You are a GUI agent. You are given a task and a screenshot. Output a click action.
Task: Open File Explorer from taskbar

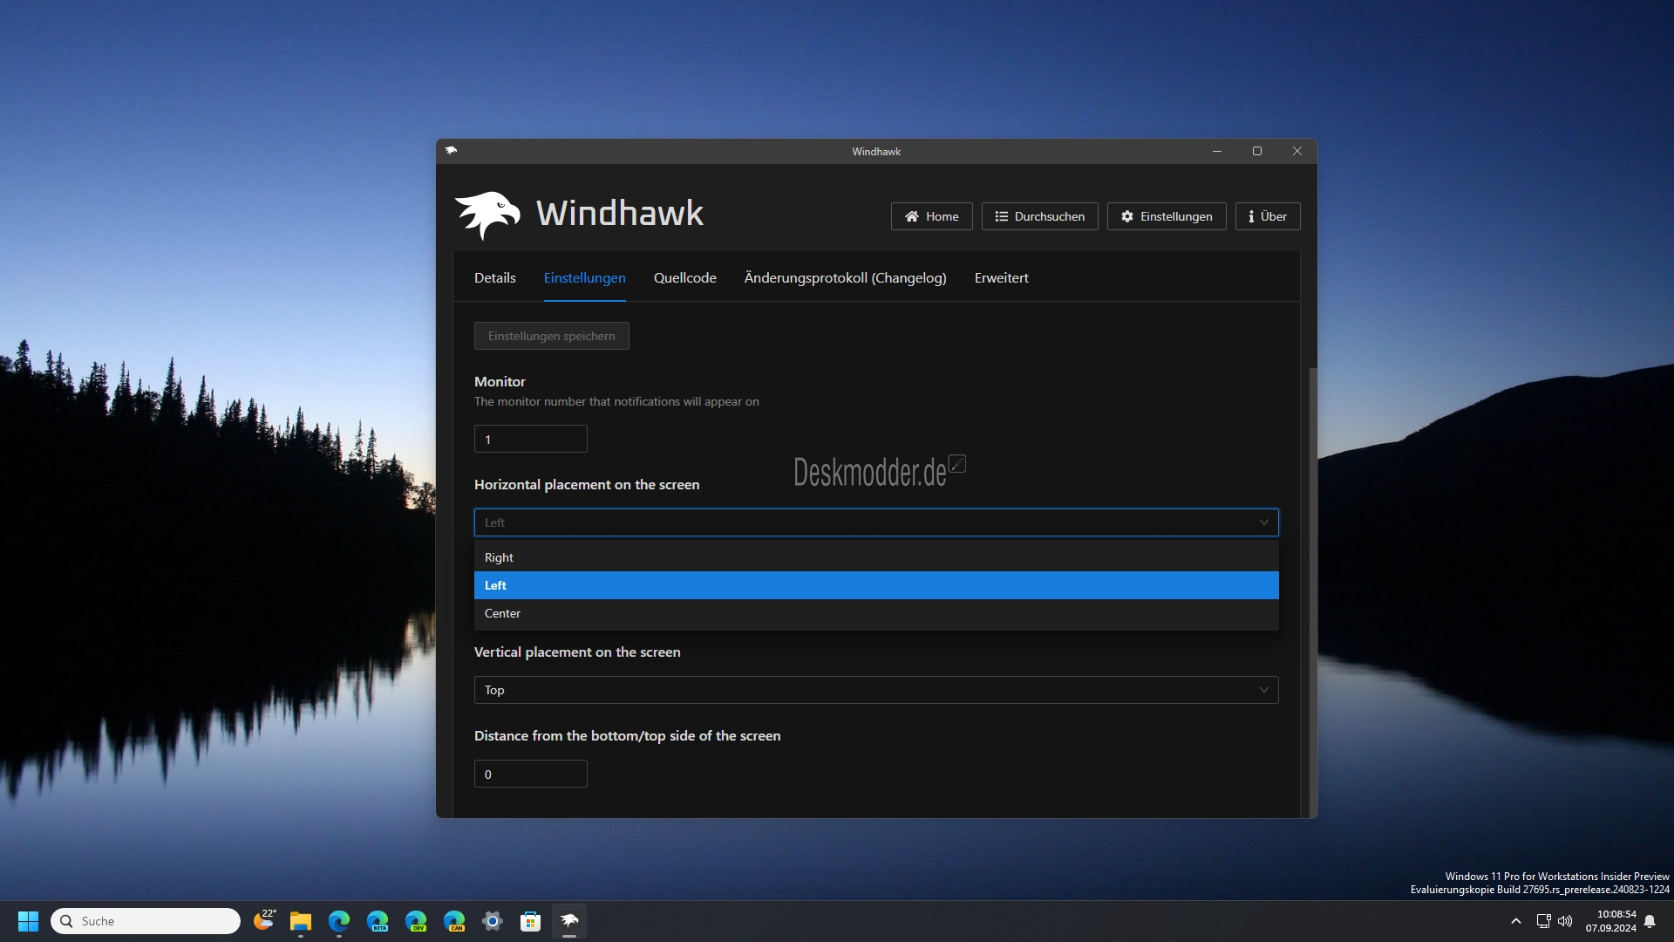pos(301,921)
